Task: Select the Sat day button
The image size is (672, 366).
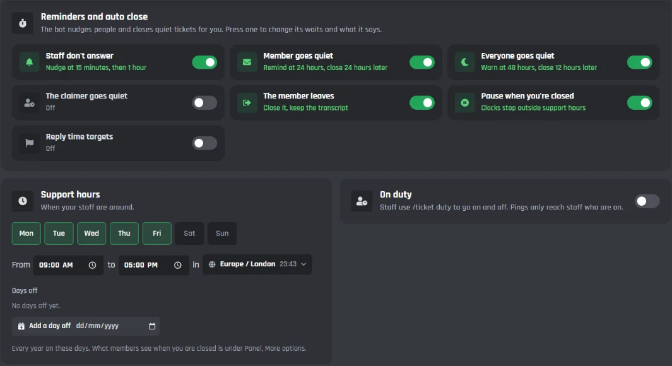Action: [189, 233]
